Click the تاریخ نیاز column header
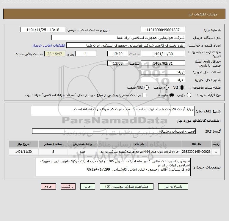Image resolution: width=229 pixels, height=221 pixels. [x=23, y=144]
